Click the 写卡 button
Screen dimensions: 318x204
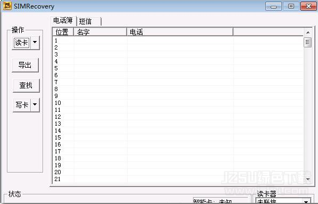coord(22,105)
